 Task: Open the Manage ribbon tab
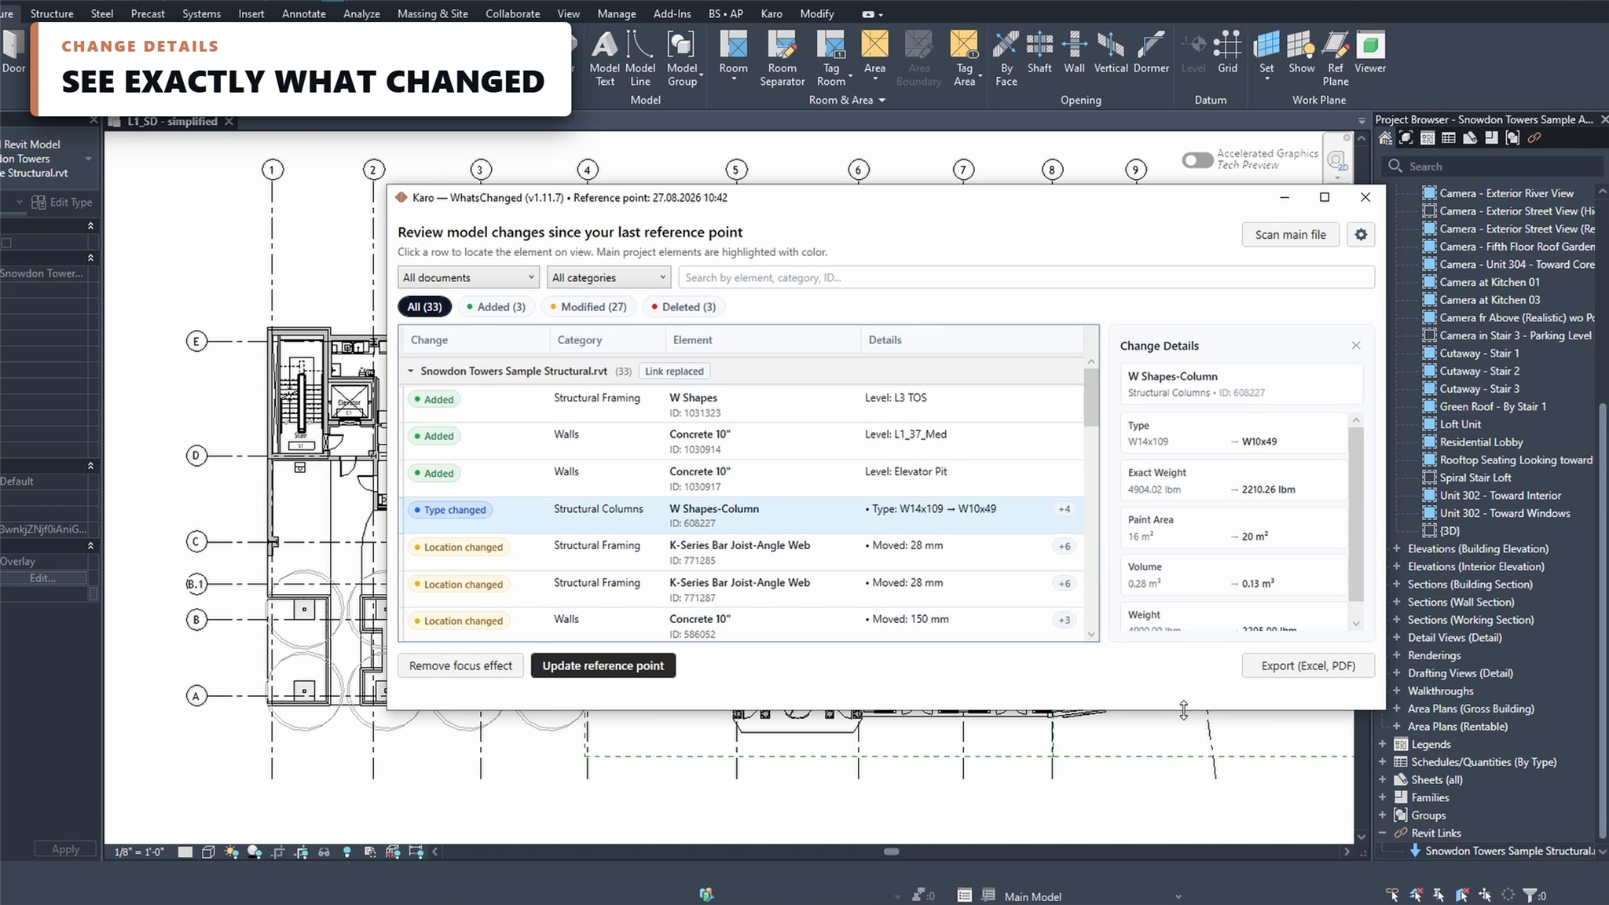pyautogui.click(x=616, y=13)
